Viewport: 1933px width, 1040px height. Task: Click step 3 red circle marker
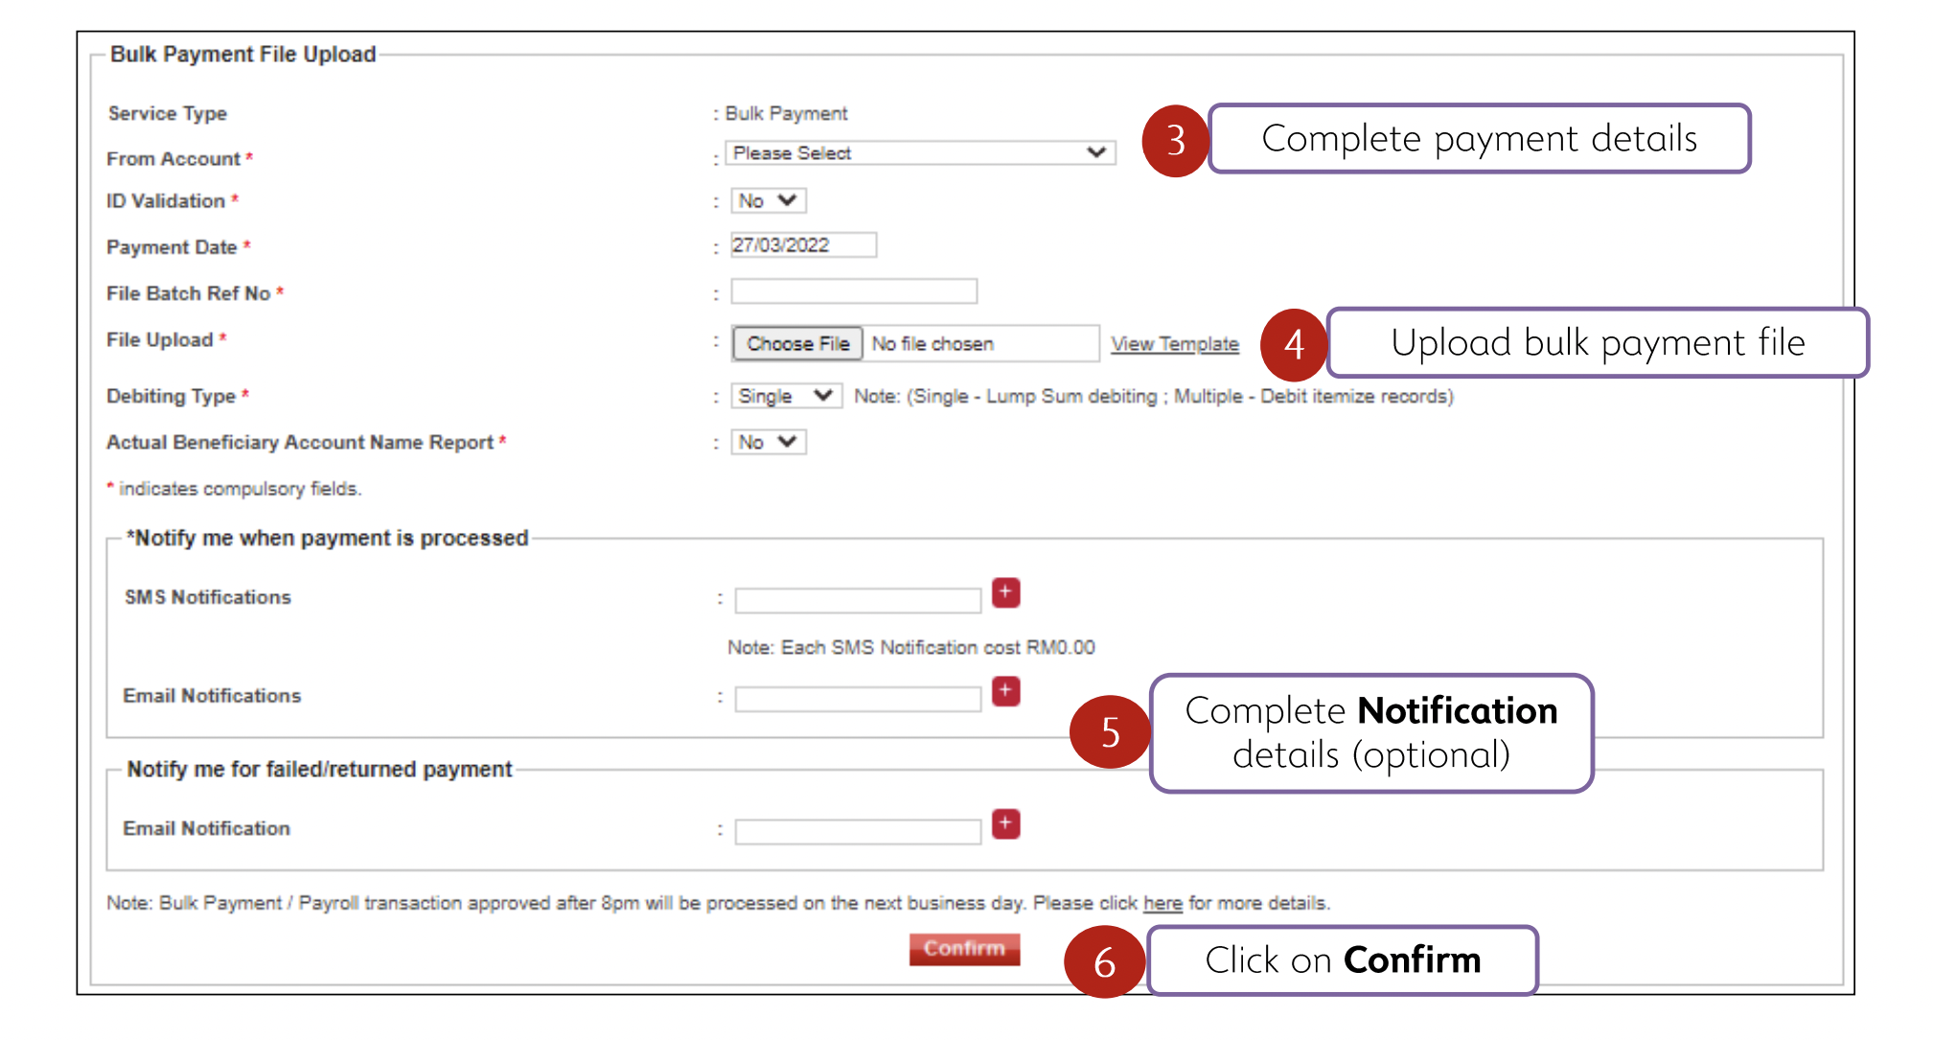pyautogui.click(x=1175, y=141)
